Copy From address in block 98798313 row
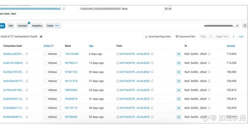 152,63
